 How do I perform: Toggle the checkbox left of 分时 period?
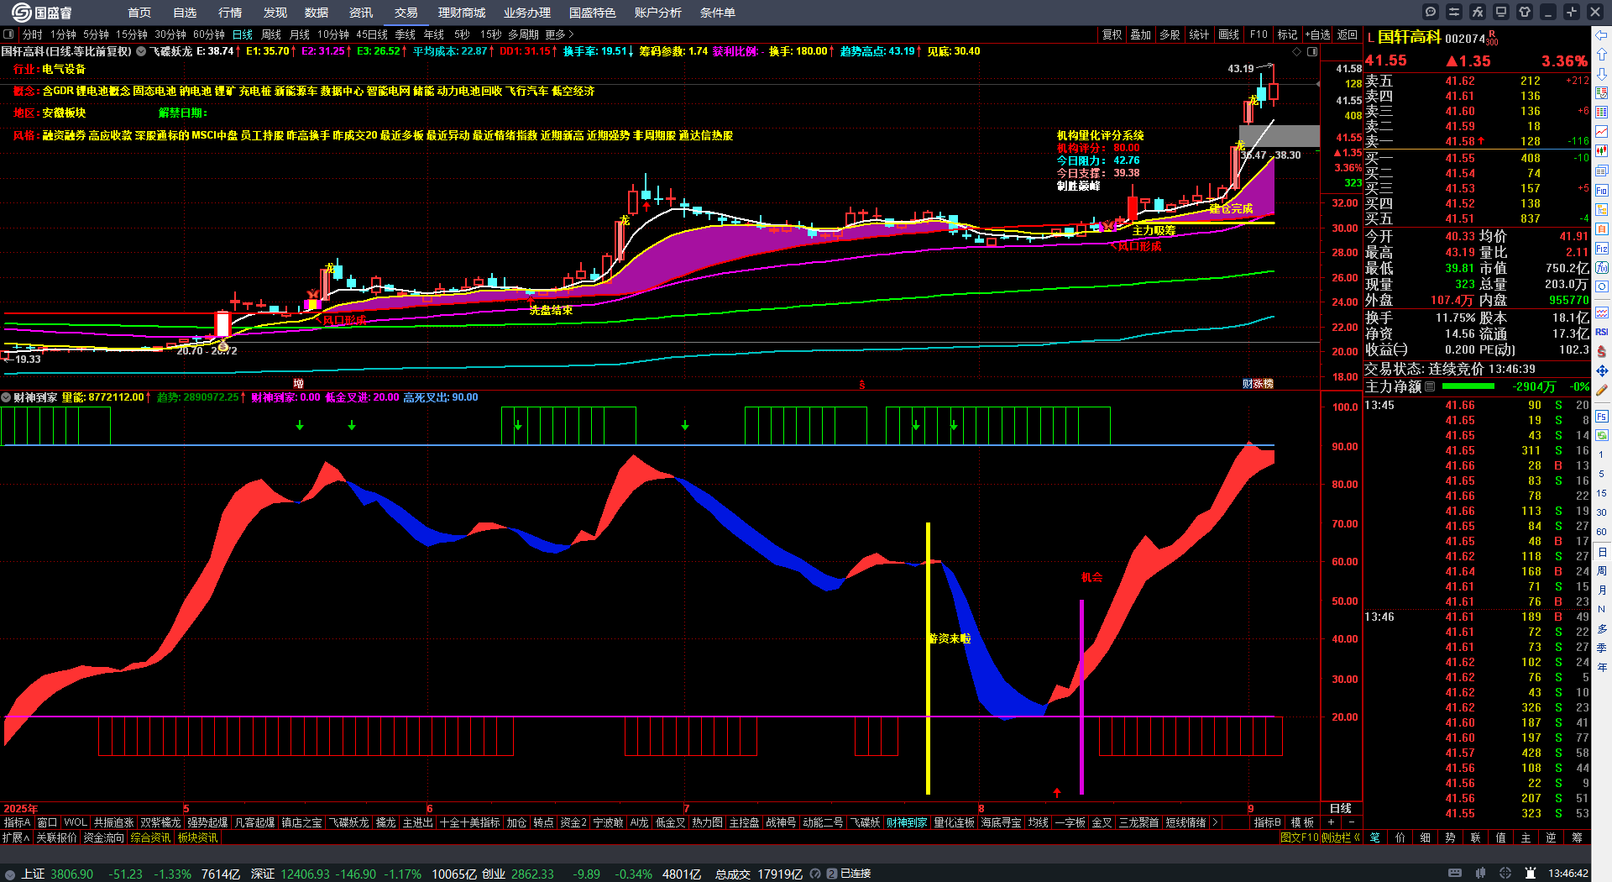[x=8, y=34]
